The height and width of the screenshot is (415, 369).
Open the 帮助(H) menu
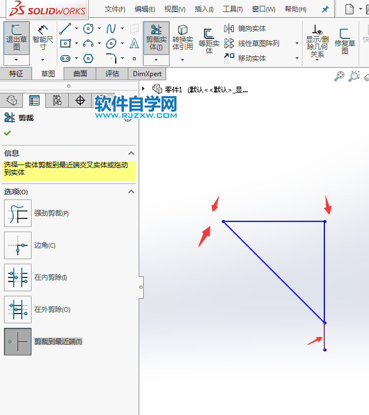[296, 10]
